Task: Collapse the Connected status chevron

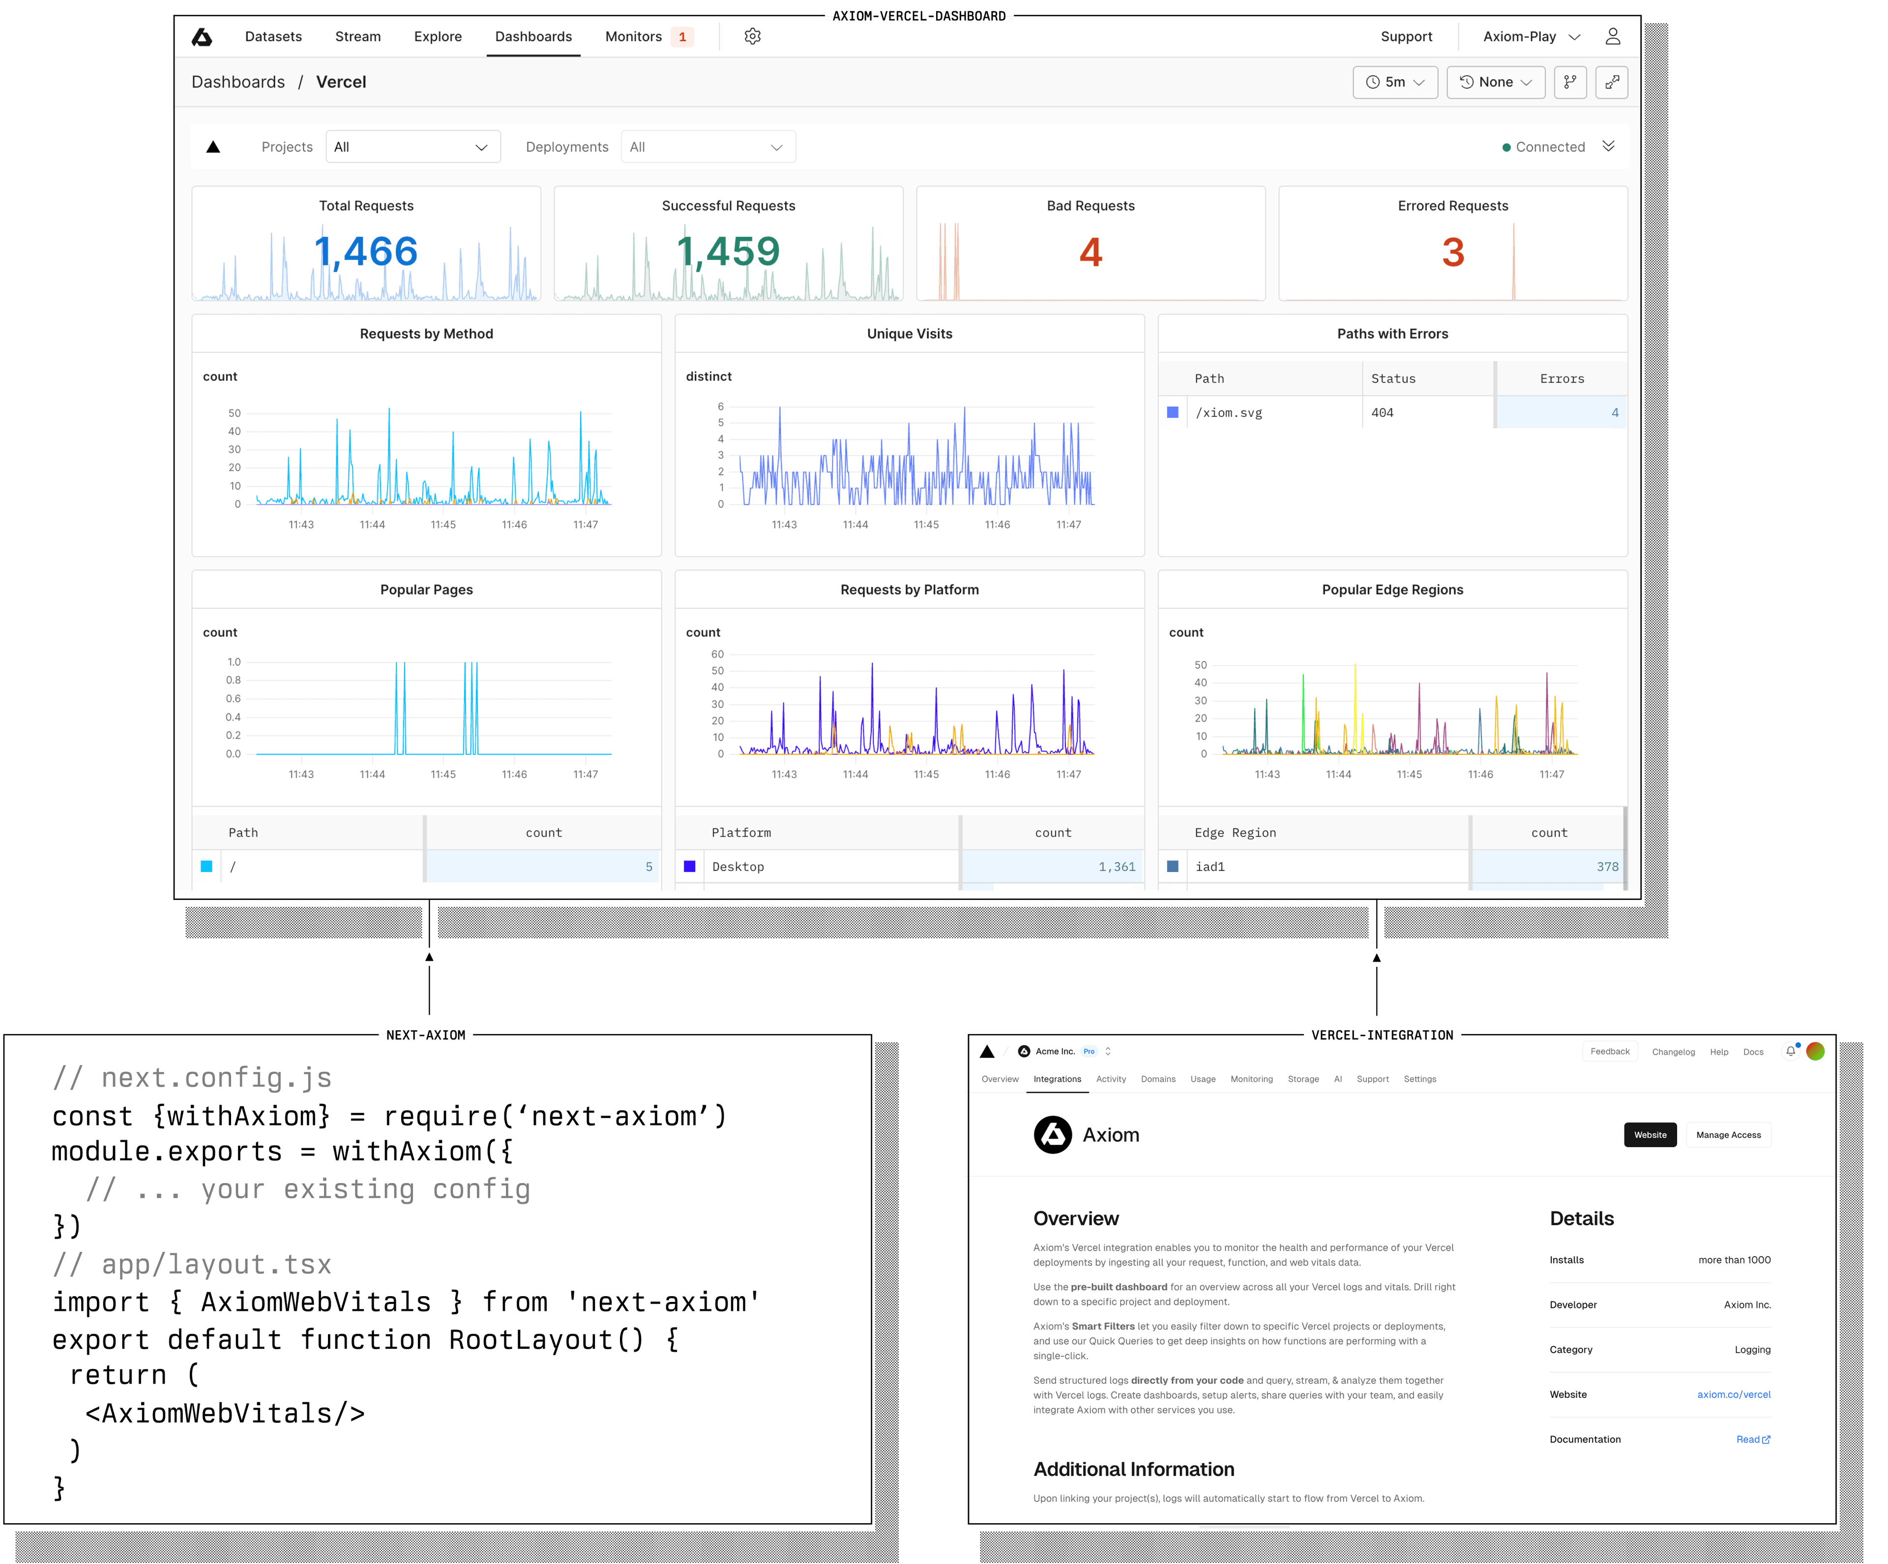Action: point(1608,145)
